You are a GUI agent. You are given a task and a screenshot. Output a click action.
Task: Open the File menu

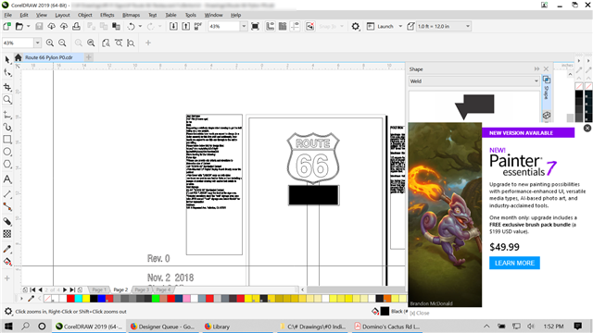(x=8, y=15)
